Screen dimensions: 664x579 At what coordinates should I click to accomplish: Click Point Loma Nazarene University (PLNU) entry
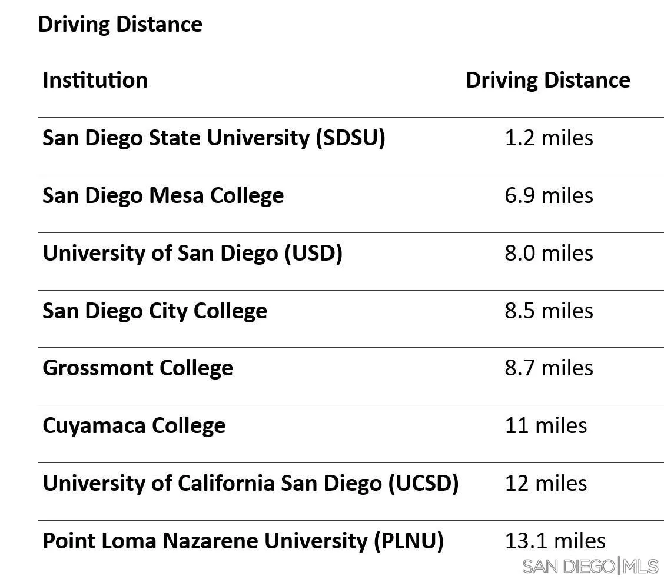[x=243, y=541]
